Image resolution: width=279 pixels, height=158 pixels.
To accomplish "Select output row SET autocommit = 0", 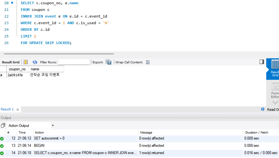I will point(139,138).
